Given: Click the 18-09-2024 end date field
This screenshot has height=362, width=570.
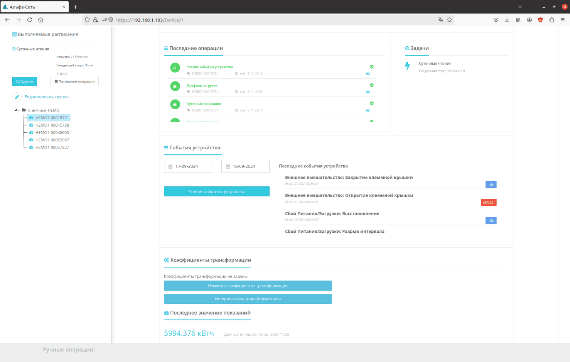Looking at the screenshot, I should tap(245, 166).
